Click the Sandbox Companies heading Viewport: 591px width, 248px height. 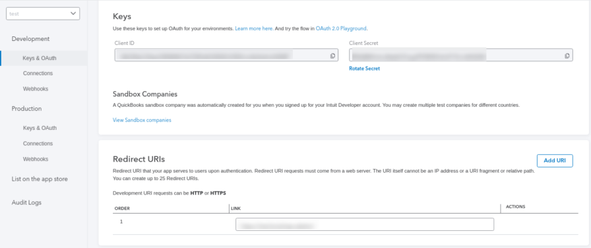click(x=145, y=94)
